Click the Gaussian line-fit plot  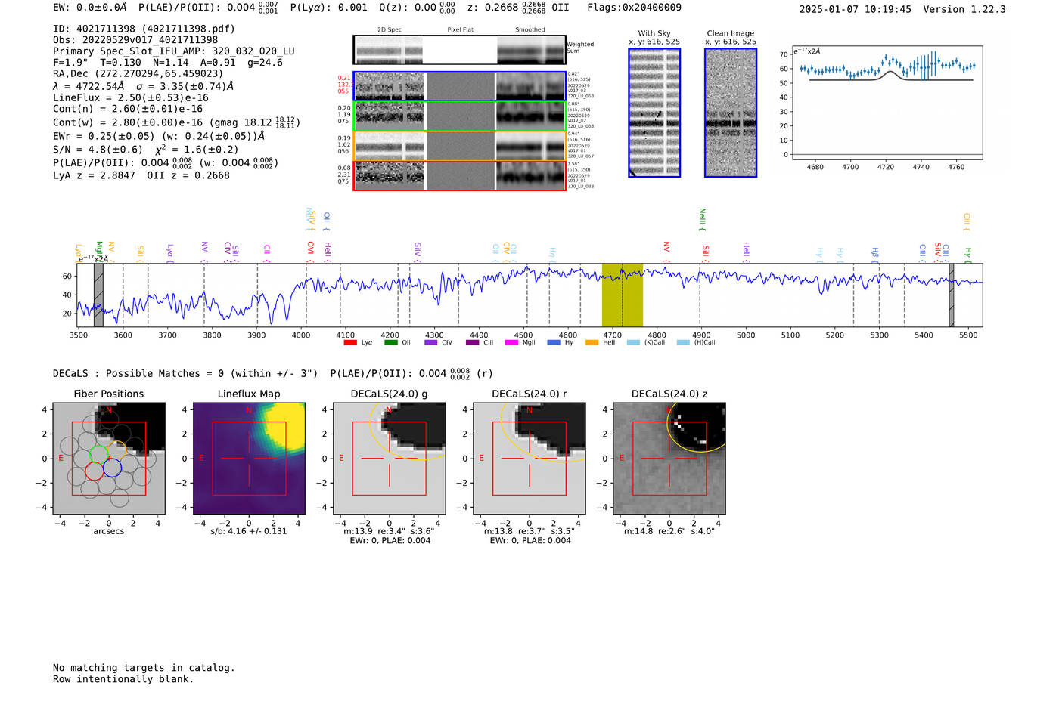pyautogui.click(x=887, y=104)
